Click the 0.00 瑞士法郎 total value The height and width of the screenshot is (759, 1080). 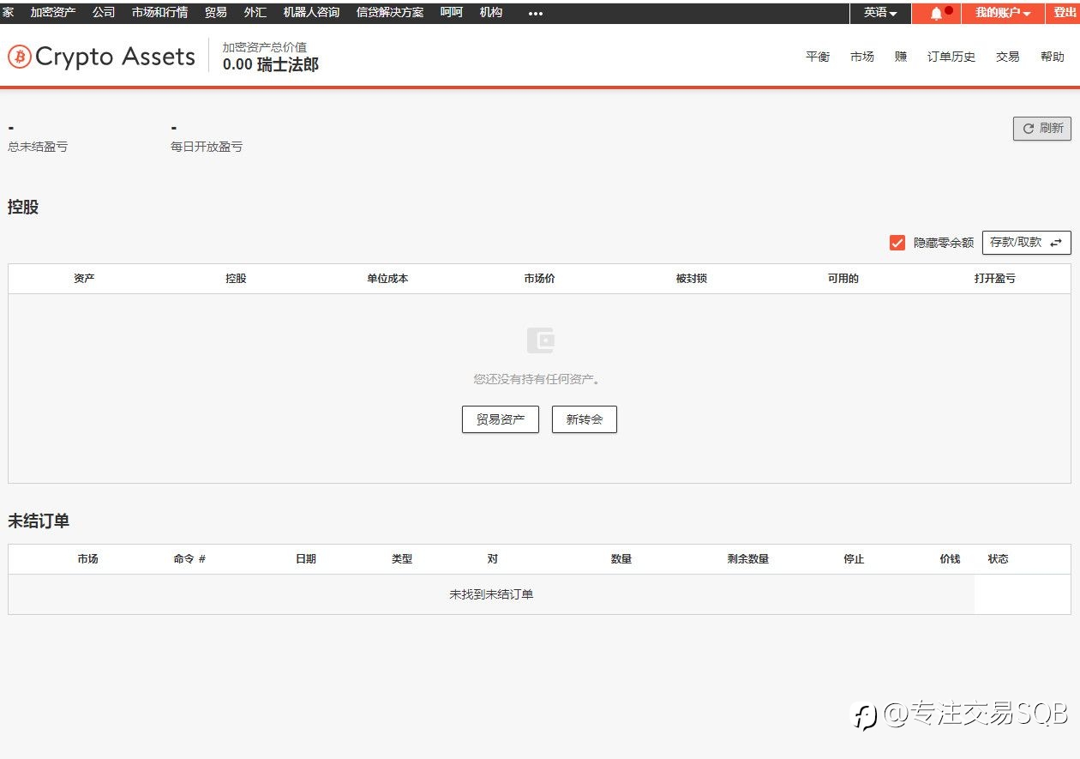point(271,64)
